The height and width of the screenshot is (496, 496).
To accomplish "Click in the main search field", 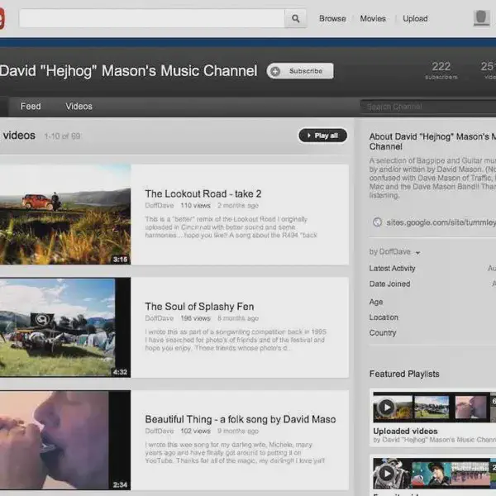I will click(x=151, y=18).
